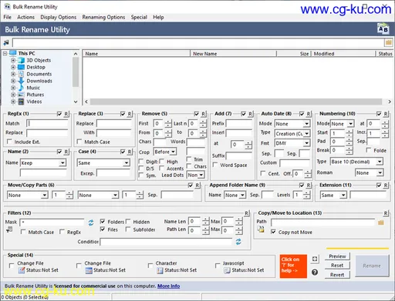This screenshot has width=395, height=301.
Task: Click the folder navigation icon beside path bar
Action: point(6,42)
